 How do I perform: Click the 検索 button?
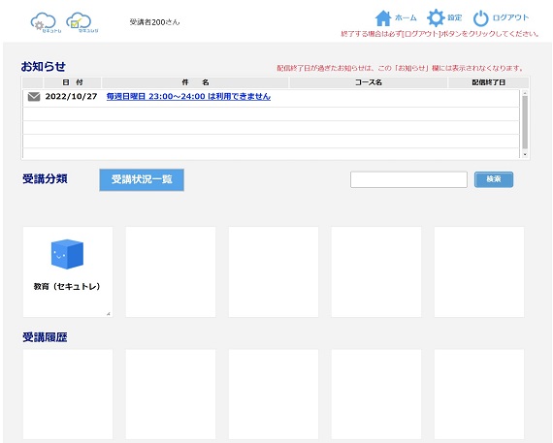pyautogui.click(x=494, y=179)
